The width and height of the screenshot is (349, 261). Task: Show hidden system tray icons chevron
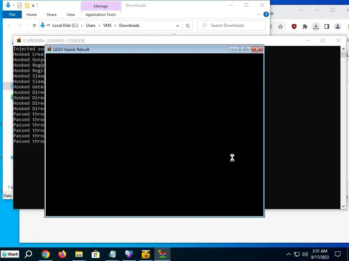pos(288,254)
